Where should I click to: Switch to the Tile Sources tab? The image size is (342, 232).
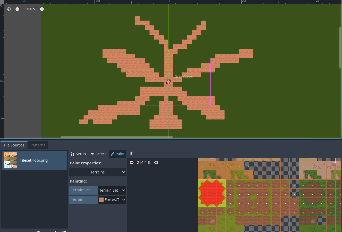tap(14, 145)
